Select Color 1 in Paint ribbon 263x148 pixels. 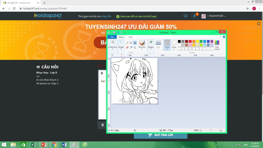coord(167,45)
